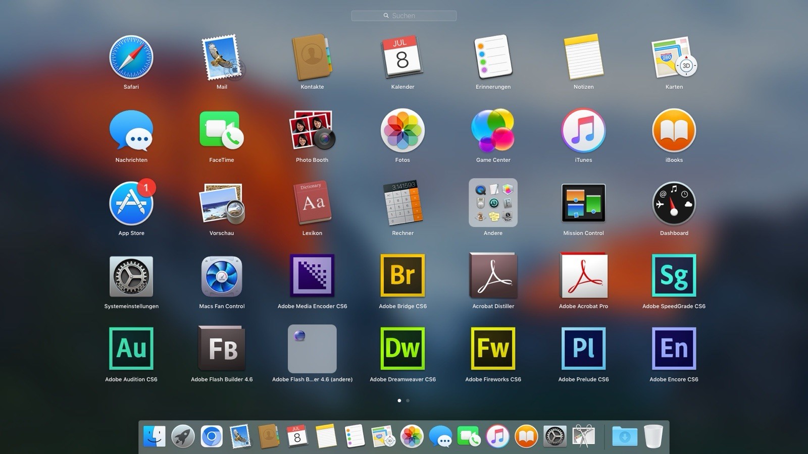Open the Lexikon dictionary app

[312, 203]
